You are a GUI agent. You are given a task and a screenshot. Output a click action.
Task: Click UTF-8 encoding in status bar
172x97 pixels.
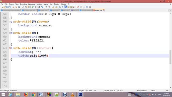point(153,91)
